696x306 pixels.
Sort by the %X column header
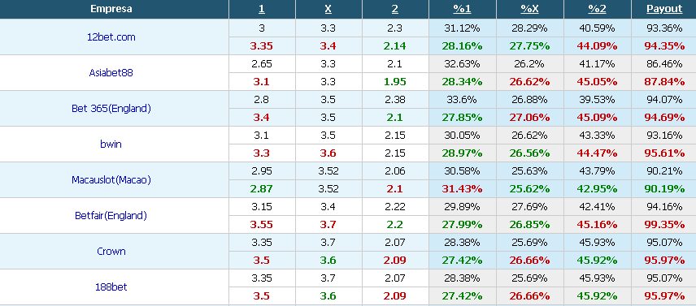pos(529,9)
